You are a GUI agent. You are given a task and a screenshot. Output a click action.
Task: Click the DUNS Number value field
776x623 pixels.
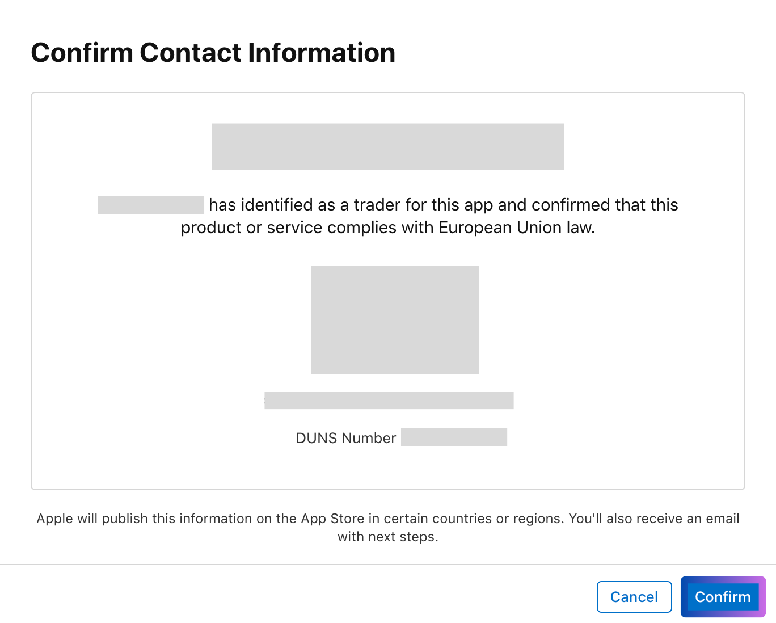click(454, 437)
